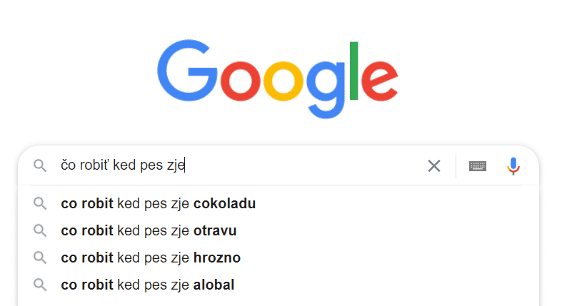The width and height of the screenshot is (567, 306).
Task: Click magnifier icon beside the alobal suggestion
Action: pos(40,285)
